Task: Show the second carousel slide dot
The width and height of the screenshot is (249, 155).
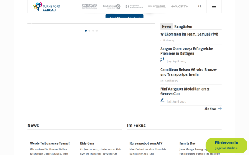Action: click(89, 31)
